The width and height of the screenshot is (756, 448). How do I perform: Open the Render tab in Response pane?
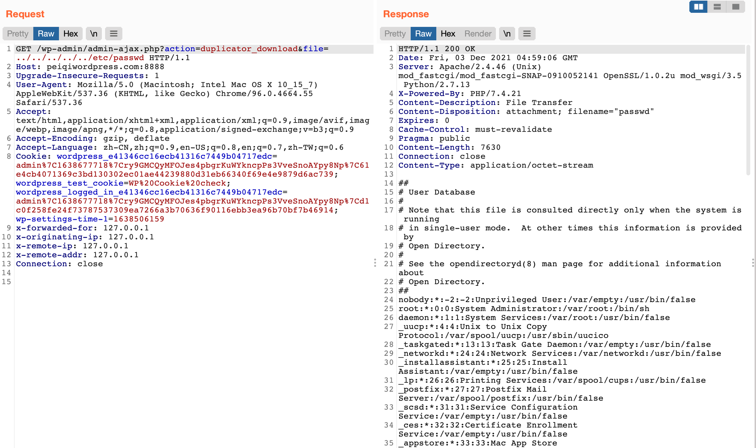click(478, 34)
